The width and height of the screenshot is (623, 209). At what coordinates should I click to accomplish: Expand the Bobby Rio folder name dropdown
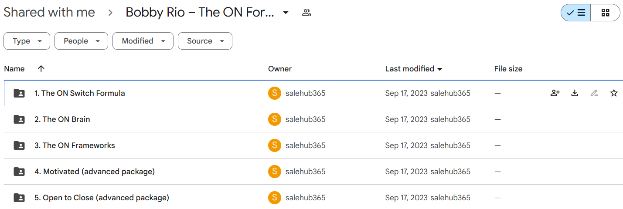click(286, 13)
